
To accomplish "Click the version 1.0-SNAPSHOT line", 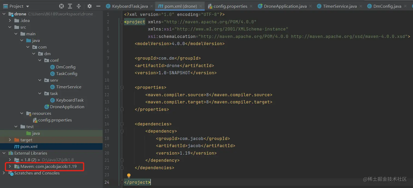I will coord(176,73).
